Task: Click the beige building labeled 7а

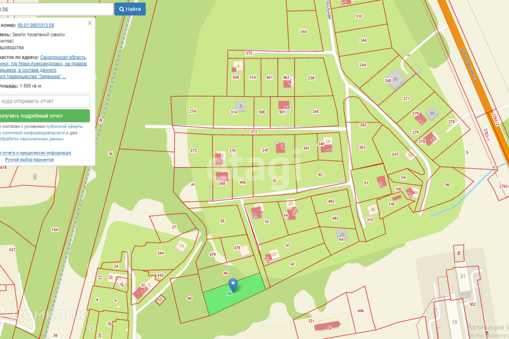Action: point(182,246)
